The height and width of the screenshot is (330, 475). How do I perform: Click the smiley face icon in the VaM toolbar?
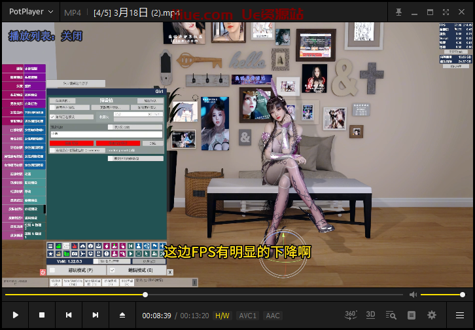(x=107, y=253)
